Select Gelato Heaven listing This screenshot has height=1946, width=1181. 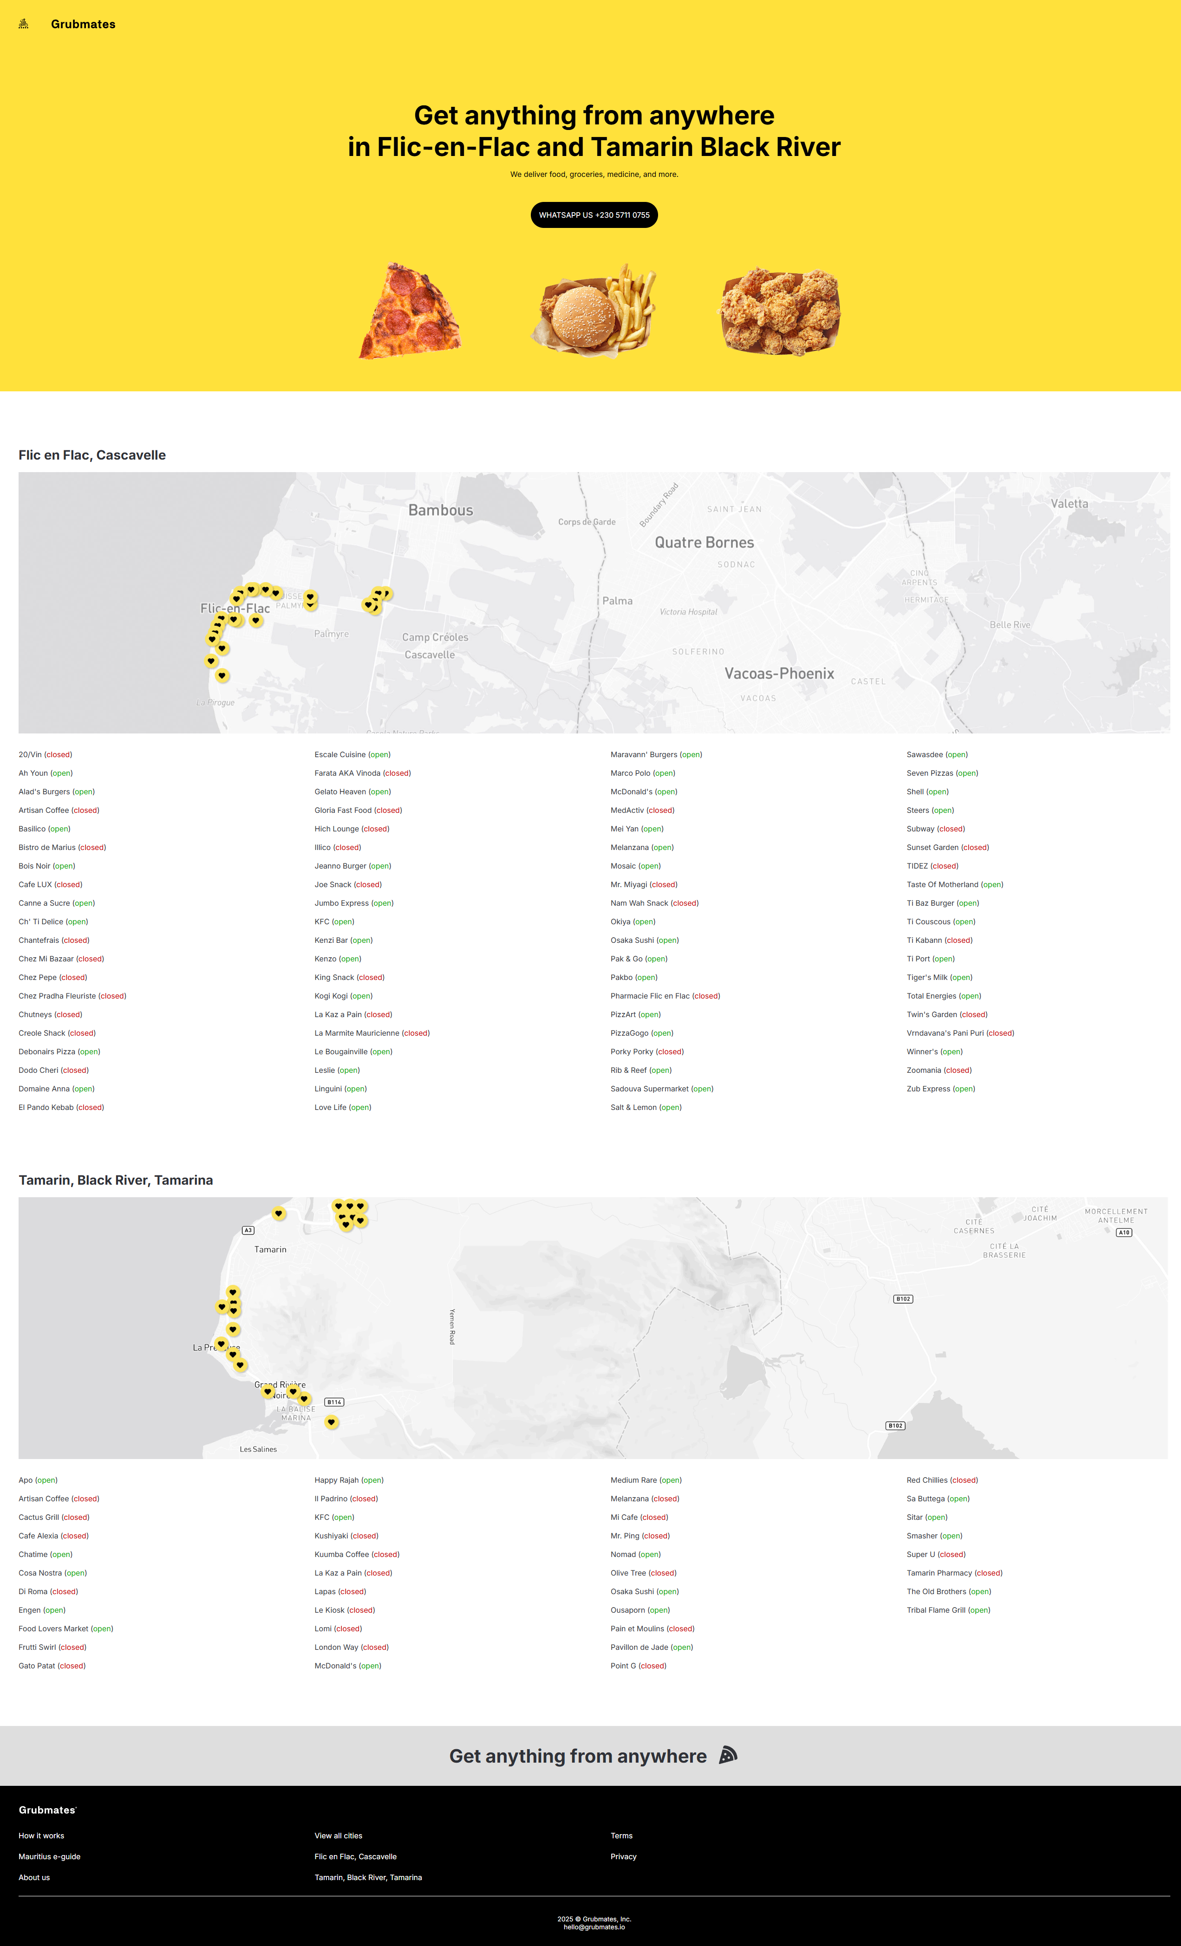(x=352, y=791)
